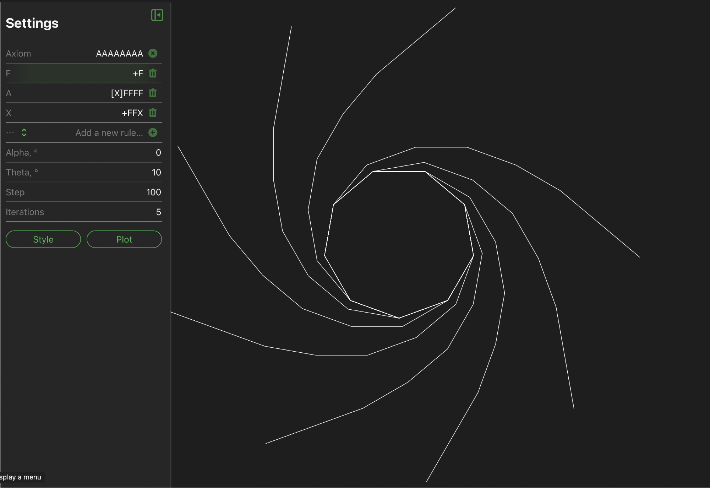Delete the F rule with trash icon

[x=153, y=73]
